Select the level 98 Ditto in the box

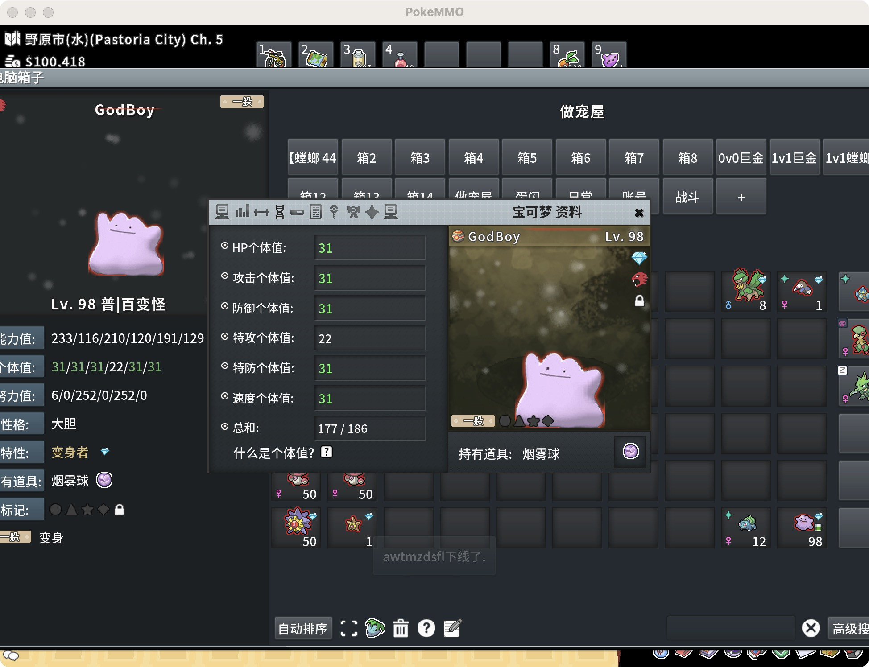click(802, 528)
